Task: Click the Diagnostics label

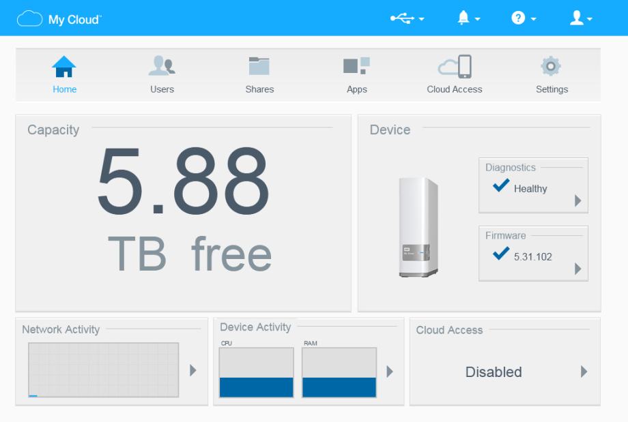Action: point(511,167)
